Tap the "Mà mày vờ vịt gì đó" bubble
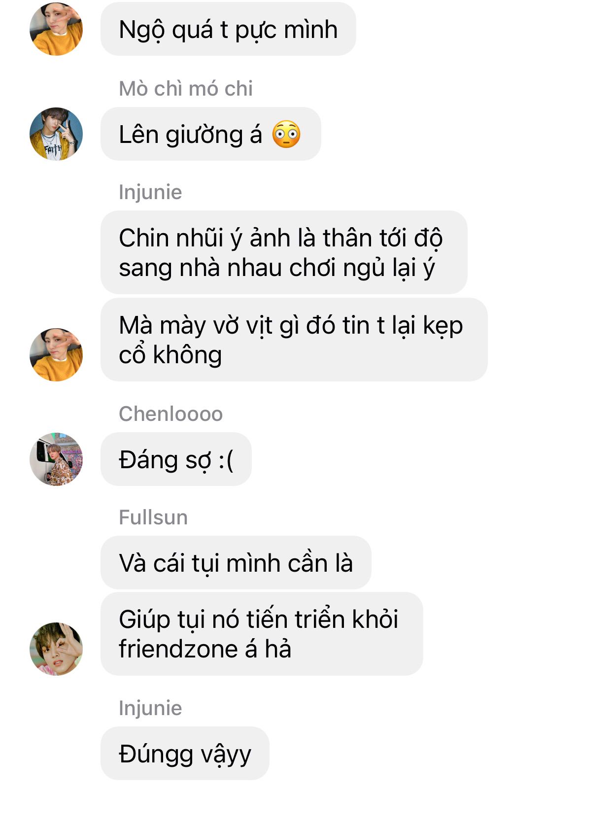 point(294,340)
